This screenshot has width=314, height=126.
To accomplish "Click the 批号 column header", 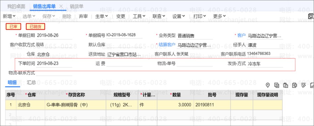I will [x=212, y=95].
